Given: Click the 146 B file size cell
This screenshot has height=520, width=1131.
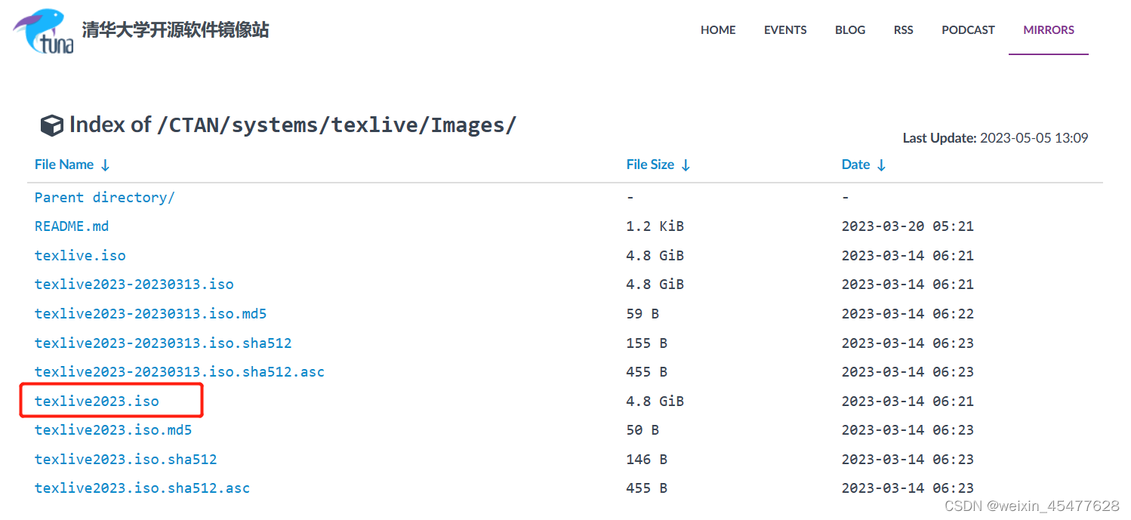Looking at the screenshot, I should click(x=647, y=460).
